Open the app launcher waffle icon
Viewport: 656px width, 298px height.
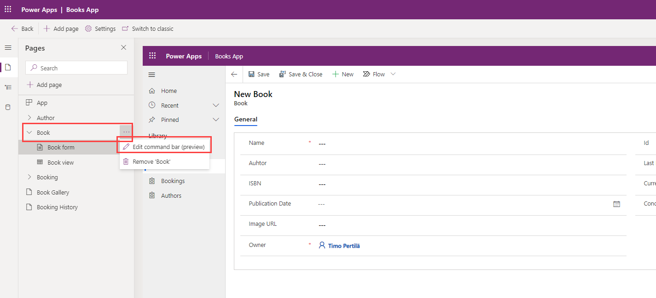[x=8, y=9]
